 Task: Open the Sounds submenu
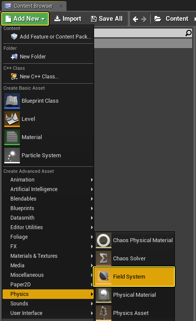pyautogui.click(x=48, y=303)
